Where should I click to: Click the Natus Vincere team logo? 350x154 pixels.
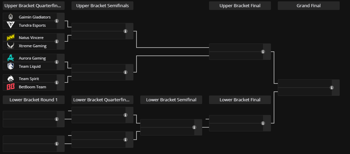tap(11, 38)
